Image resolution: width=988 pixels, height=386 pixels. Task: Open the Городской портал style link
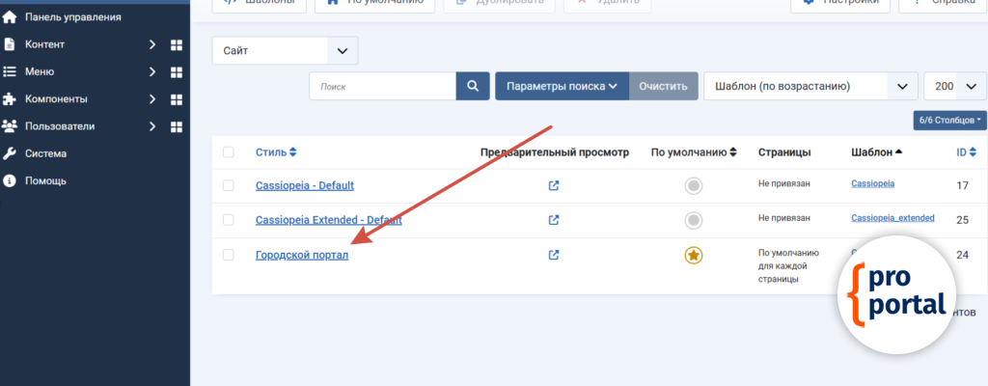pyautogui.click(x=301, y=255)
